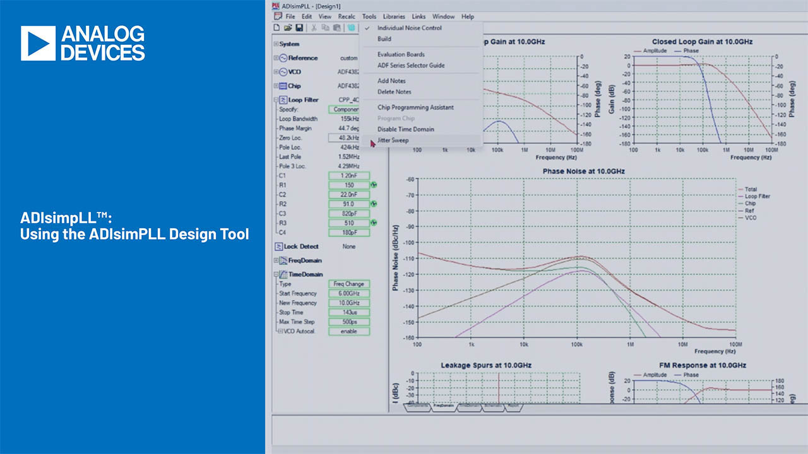Click the green noise icon beside R2
The height and width of the screenshot is (454, 808).
click(x=374, y=204)
